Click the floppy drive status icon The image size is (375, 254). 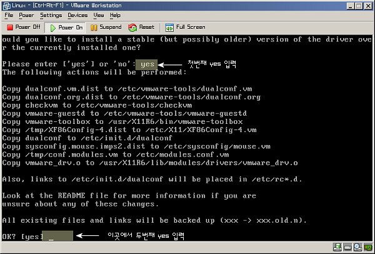(x=338, y=247)
